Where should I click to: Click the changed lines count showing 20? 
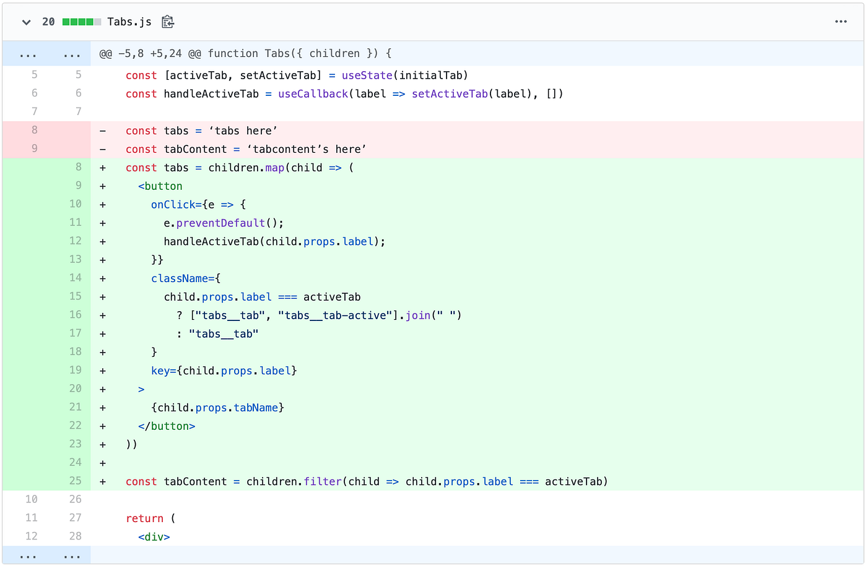48,21
